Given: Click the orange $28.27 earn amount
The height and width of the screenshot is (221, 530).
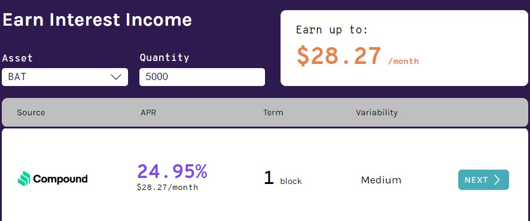Looking at the screenshot, I should tap(339, 56).
